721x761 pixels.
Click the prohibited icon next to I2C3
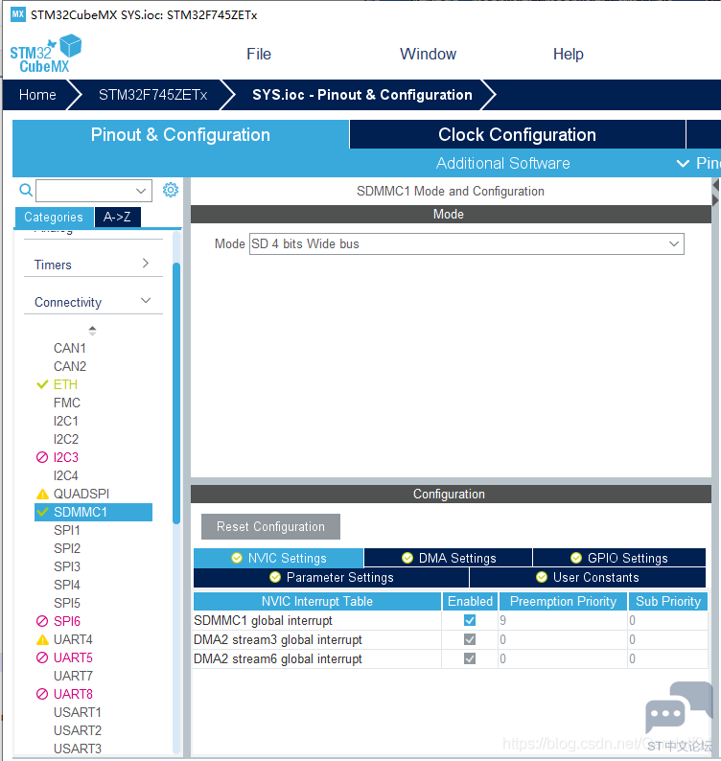[42, 457]
